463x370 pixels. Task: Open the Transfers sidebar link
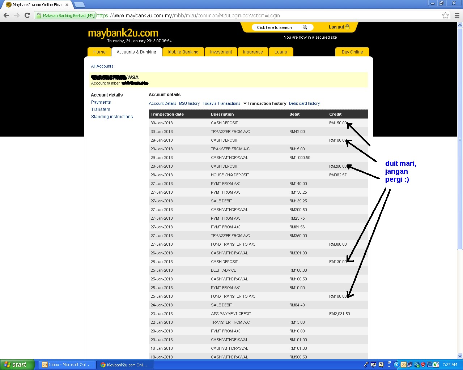[101, 109]
